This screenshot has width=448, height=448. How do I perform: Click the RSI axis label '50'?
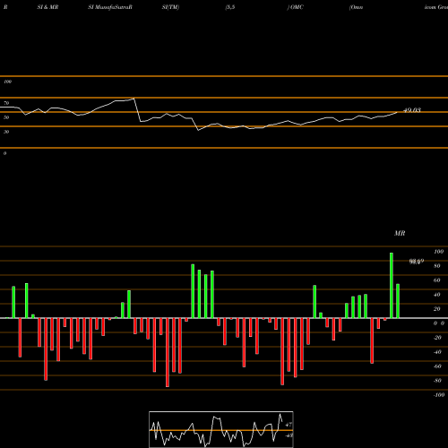coord(6,117)
